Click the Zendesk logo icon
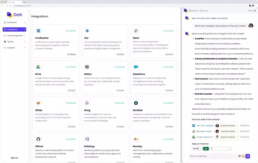Image resolution: width=258 pixels, height=163 pixels. [x=136, y=103]
